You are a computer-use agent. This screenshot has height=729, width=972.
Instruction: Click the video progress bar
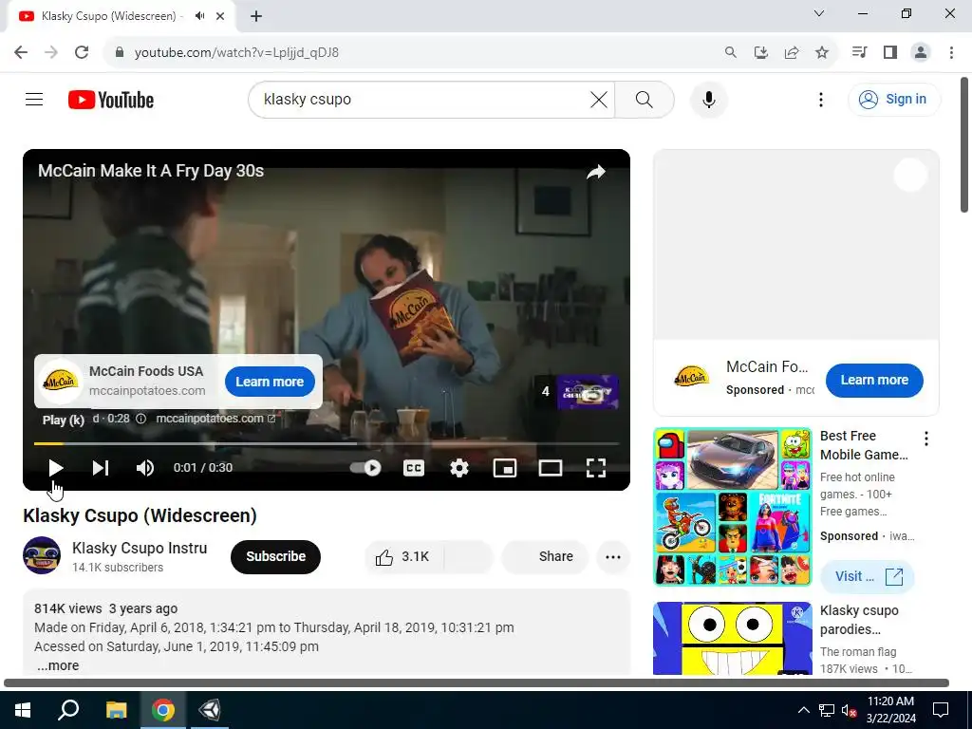pyautogui.click(x=327, y=444)
